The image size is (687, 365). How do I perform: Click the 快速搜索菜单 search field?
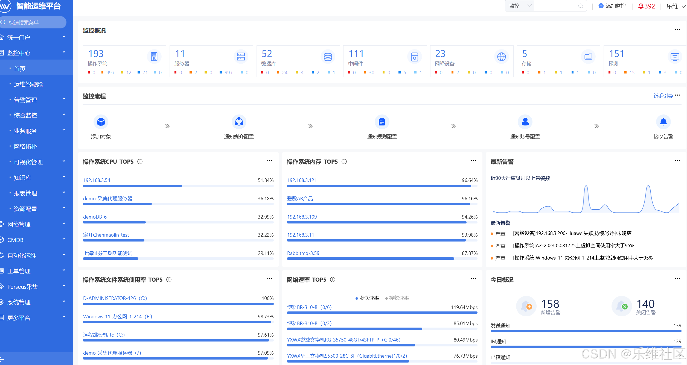pos(33,22)
